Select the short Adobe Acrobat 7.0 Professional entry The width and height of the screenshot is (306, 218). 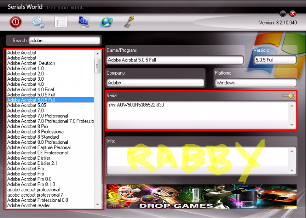coord(50,116)
